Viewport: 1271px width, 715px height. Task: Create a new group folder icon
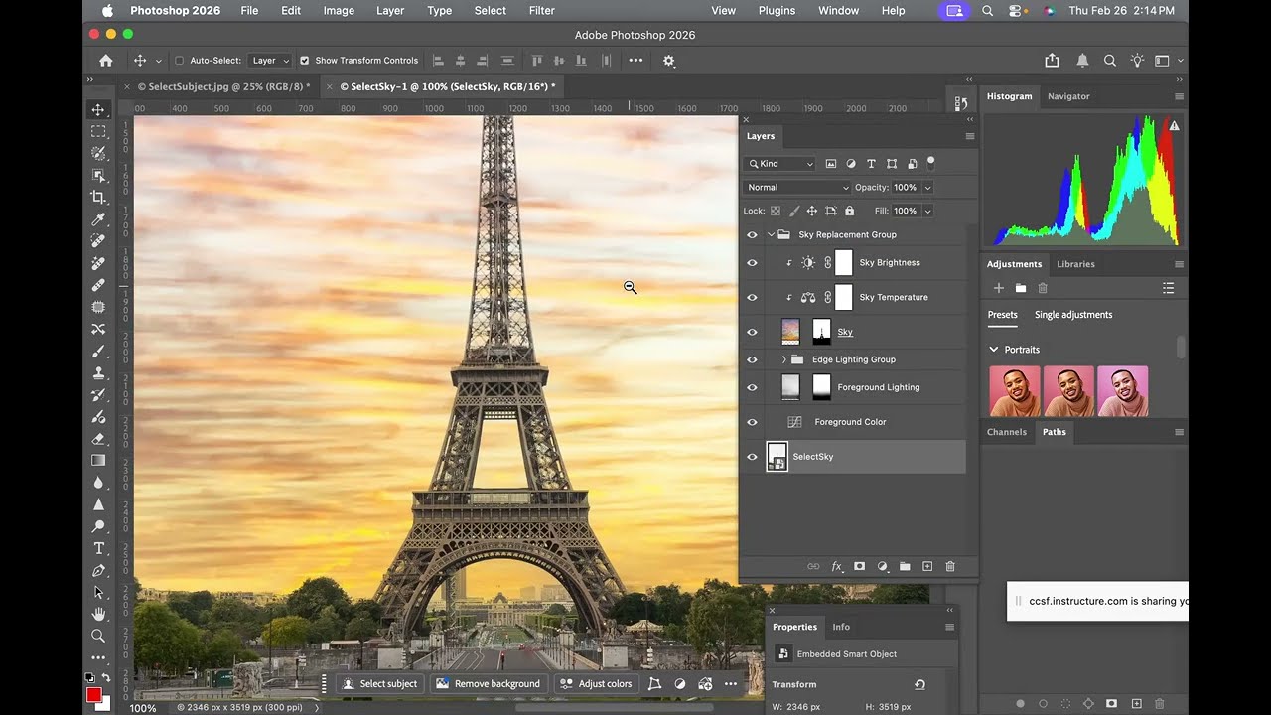click(x=905, y=566)
